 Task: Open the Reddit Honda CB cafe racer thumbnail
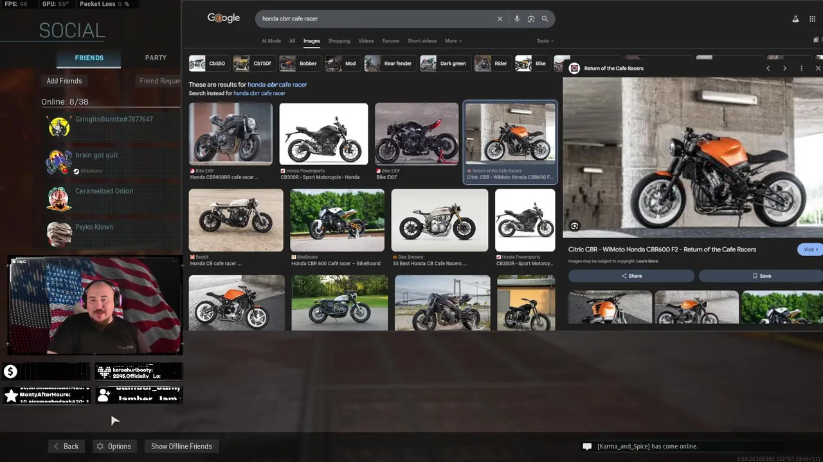(x=236, y=220)
